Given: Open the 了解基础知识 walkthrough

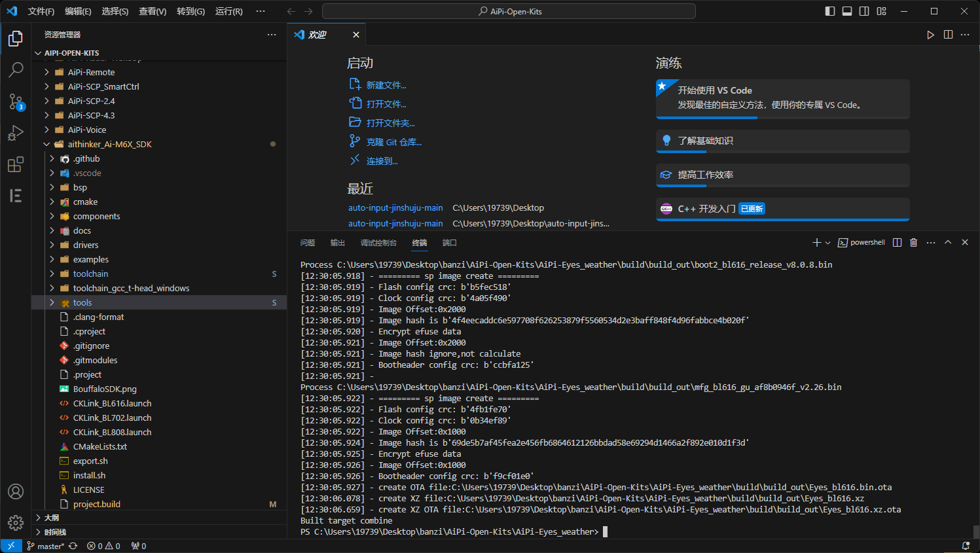Looking at the screenshot, I should point(783,141).
